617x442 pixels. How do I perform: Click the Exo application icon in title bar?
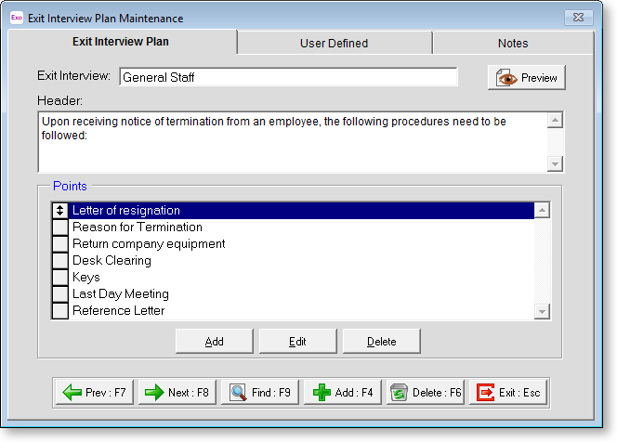point(16,18)
